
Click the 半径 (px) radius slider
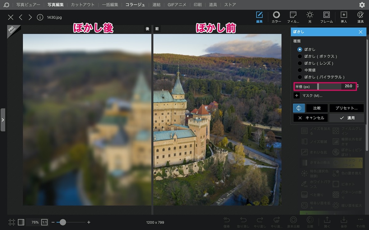325,86
